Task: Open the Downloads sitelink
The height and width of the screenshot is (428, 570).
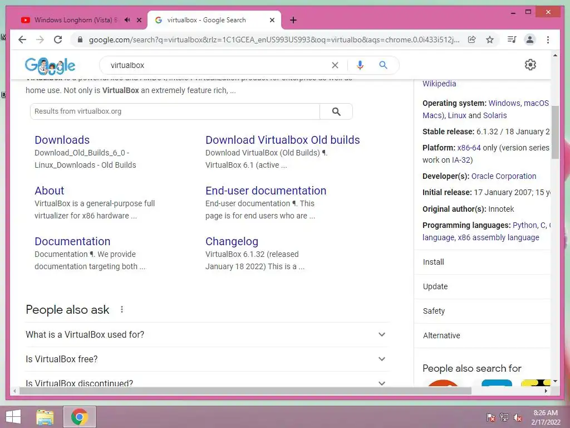Action: tap(62, 140)
